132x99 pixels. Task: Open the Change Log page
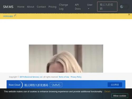click(63, 7)
